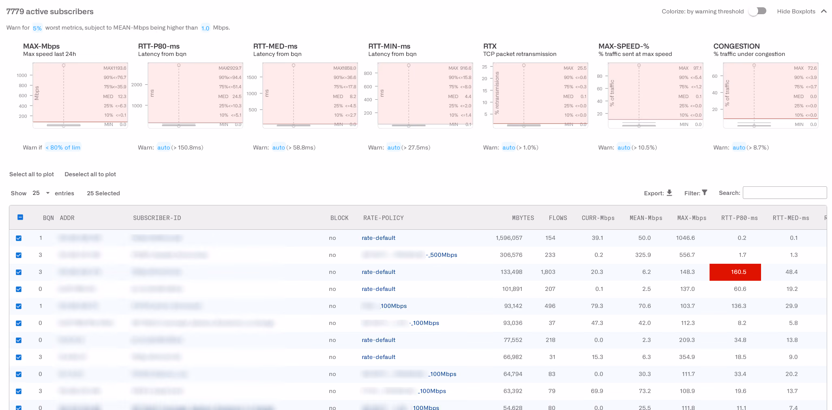Toggle Colorize by warning threshold switch
The image size is (832, 410).
click(758, 11)
